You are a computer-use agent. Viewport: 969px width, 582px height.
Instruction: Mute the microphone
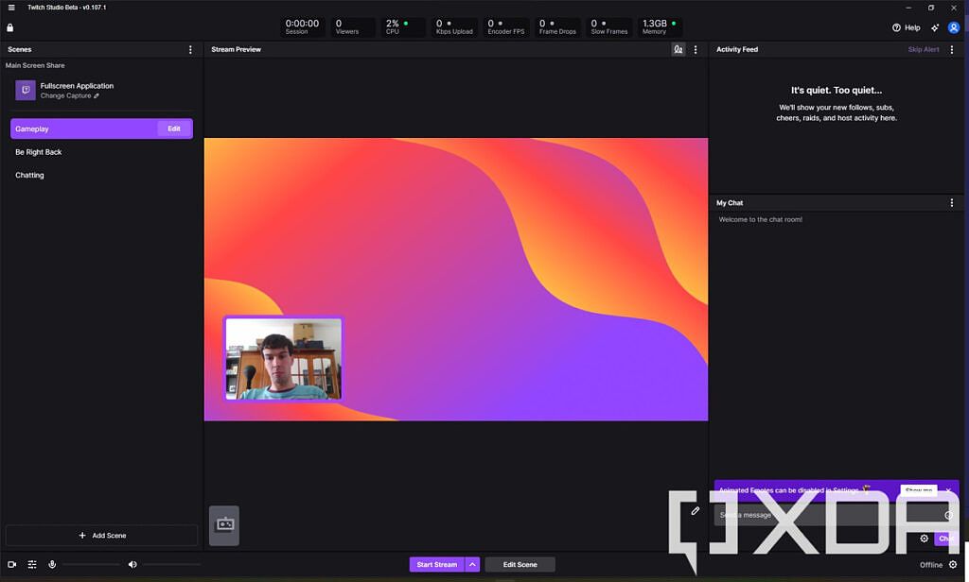click(x=51, y=564)
